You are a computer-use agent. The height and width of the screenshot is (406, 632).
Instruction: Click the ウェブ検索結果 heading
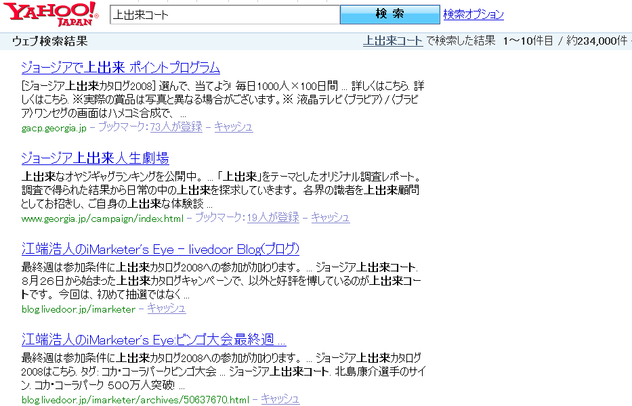[50, 41]
